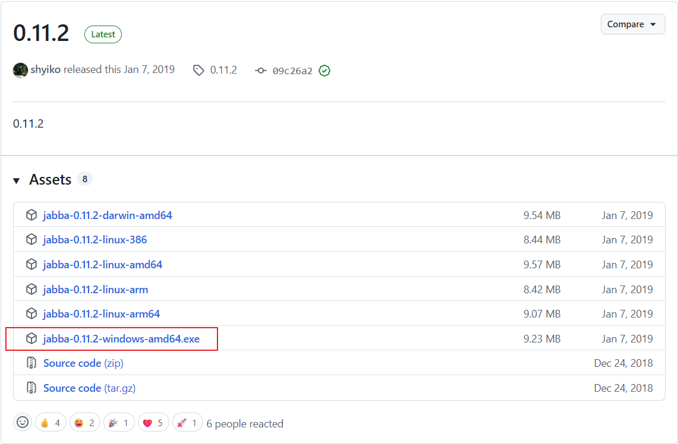Download jabba-0.11.2-linux-386
The image size is (678, 444).
[95, 240]
